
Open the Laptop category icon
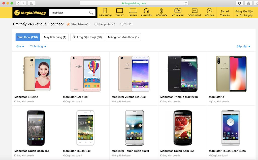pos(133,11)
